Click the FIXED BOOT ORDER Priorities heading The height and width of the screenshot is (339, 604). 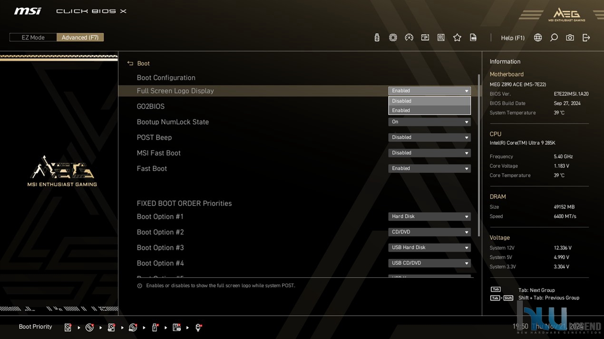pos(184,203)
